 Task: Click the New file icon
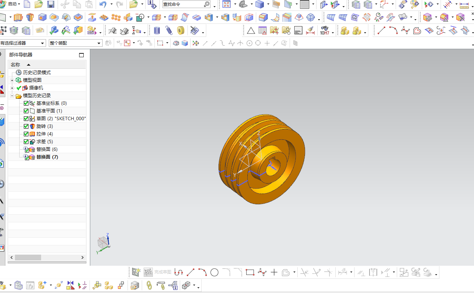[27, 5]
